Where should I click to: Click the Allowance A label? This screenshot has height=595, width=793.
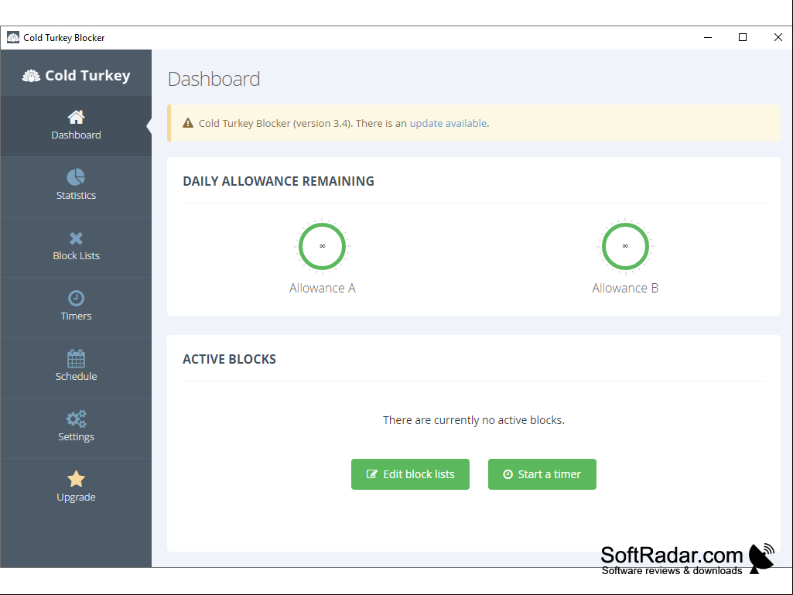coord(322,288)
